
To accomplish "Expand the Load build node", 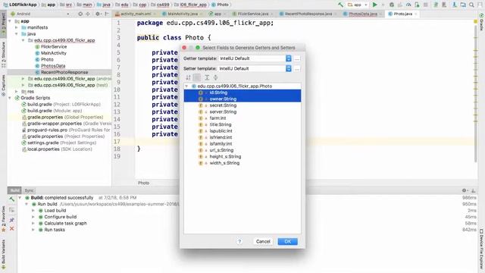I will (x=33, y=211).
